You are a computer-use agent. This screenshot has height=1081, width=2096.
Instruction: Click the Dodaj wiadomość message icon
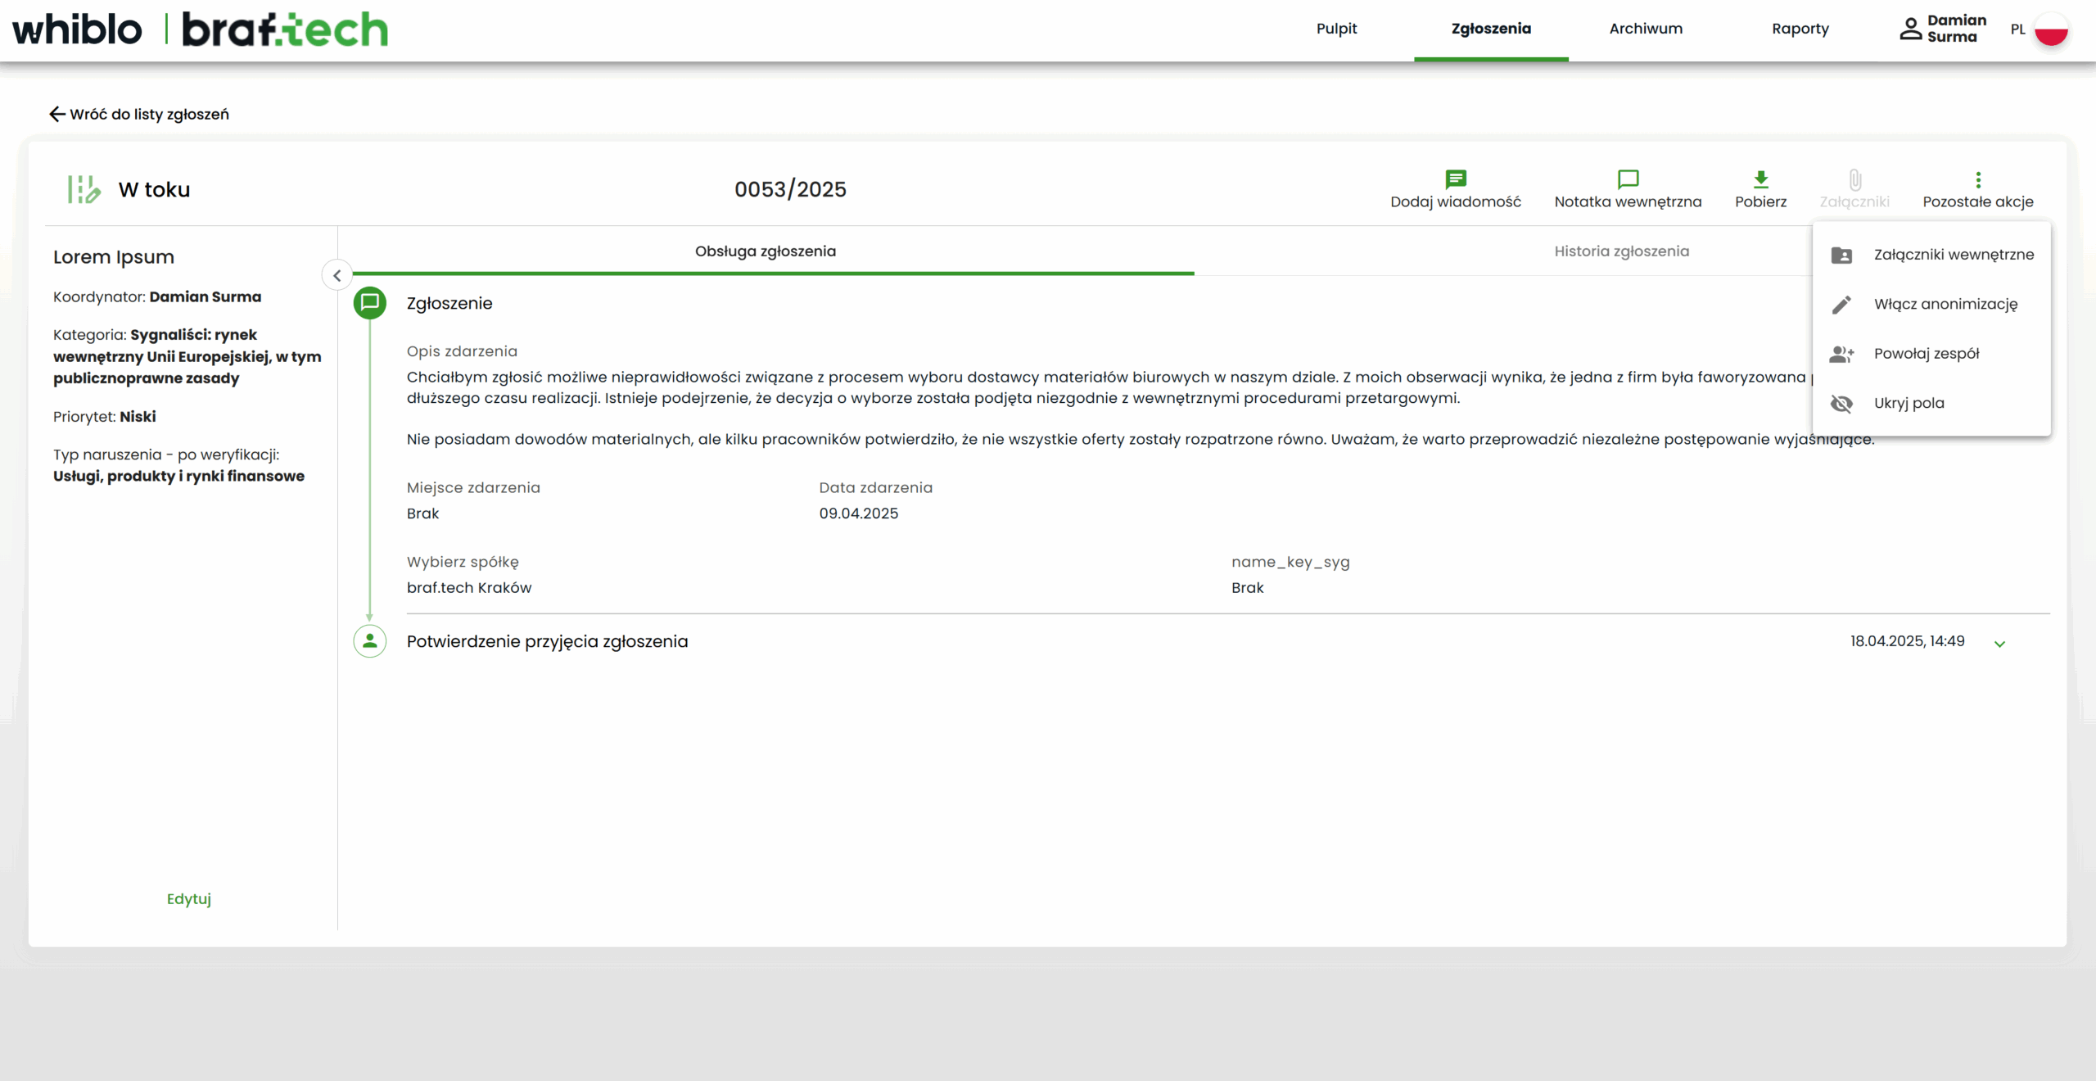[1455, 179]
